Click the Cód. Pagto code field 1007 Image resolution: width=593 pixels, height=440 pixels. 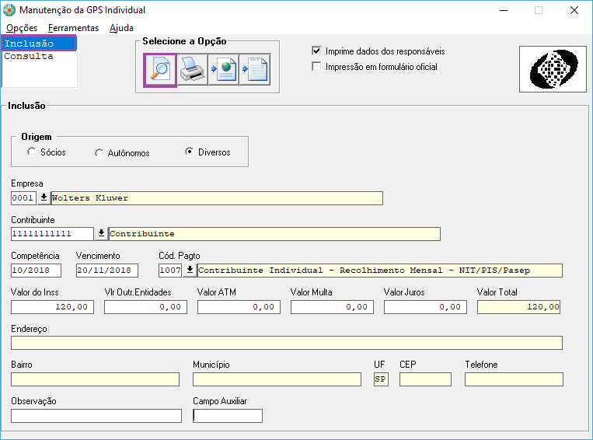(170, 270)
